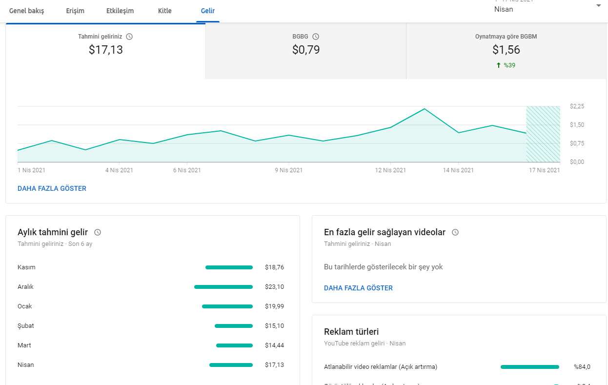Click the Aralık revenue bar

[x=223, y=287]
